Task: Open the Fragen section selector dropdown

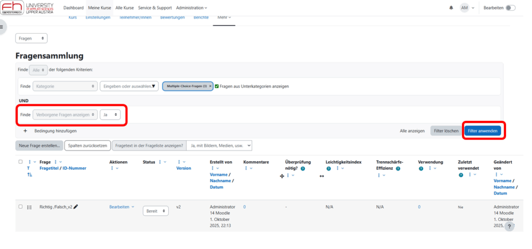Action: [31, 38]
